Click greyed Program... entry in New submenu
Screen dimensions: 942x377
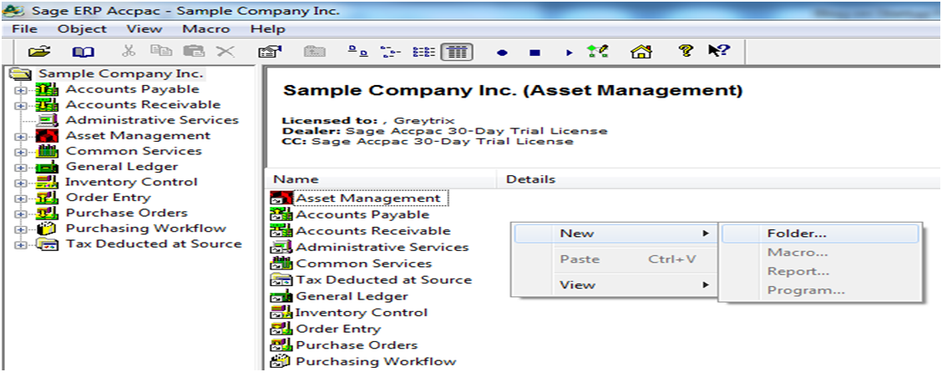pyautogui.click(x=820, y=290)
